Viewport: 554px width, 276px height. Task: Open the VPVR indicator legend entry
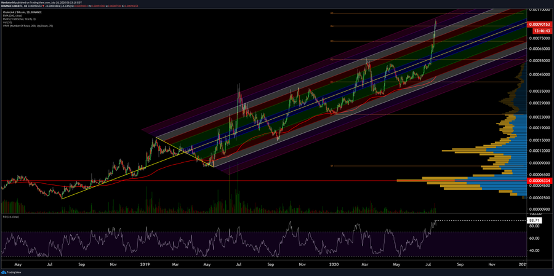28,26
